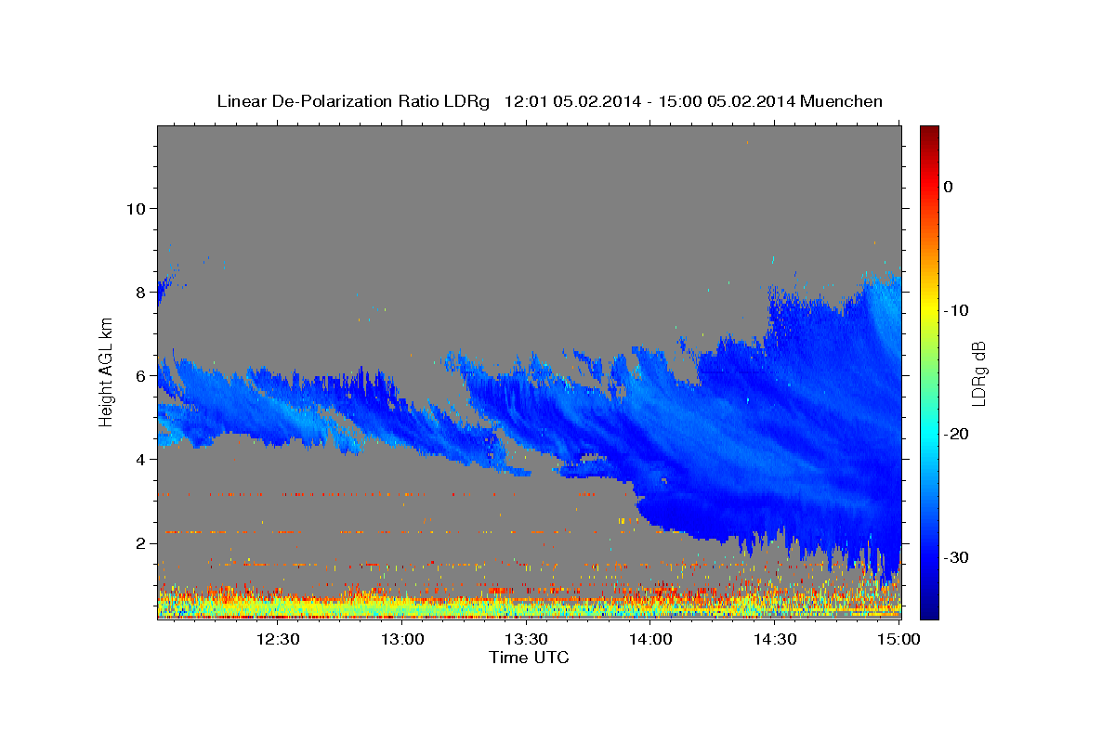Click the dark red top of the colorbar
This screenshot has height=743, width=1115.
point(929,132)
